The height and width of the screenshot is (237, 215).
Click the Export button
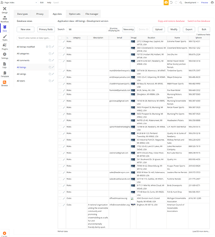pos(189,29)
